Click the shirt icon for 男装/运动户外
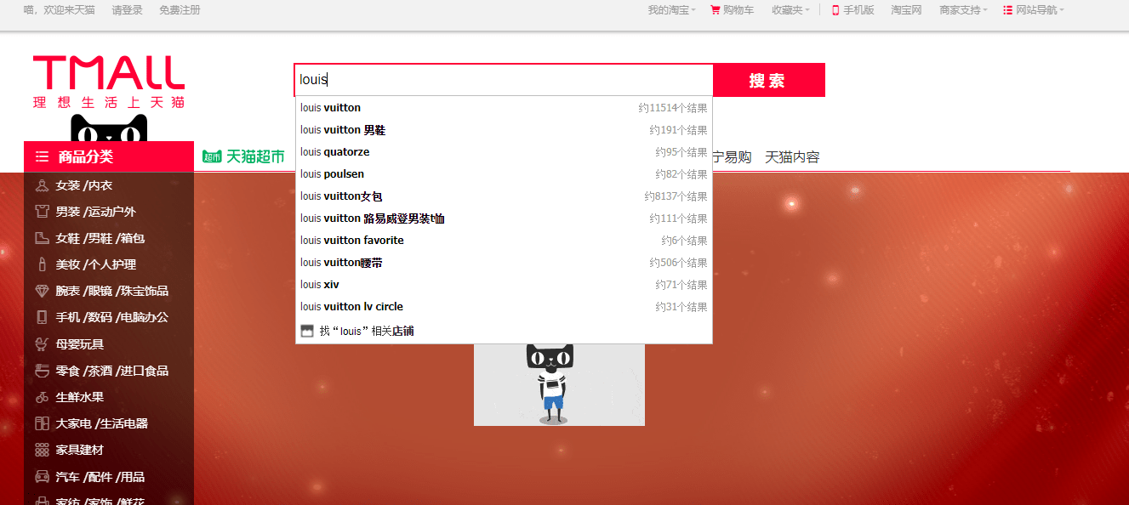The height and width of the screenshot is (505, 1129). tap(42, 212)
